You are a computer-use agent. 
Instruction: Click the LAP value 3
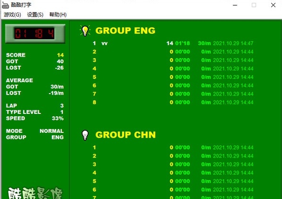tap(62, 105)
